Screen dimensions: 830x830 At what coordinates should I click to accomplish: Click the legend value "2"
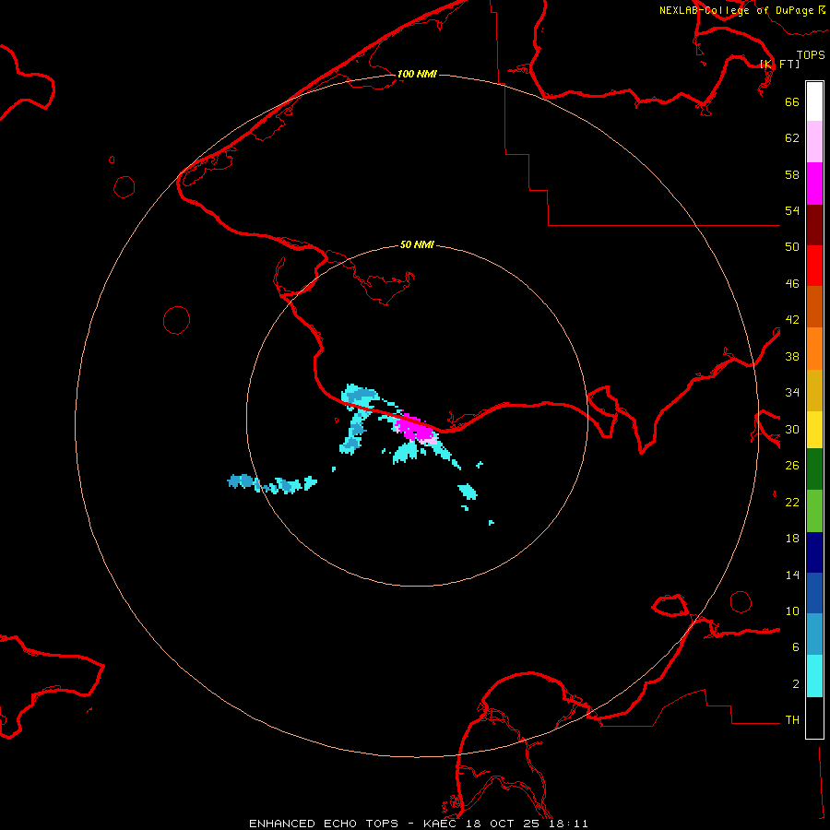[x=796, y=684]
